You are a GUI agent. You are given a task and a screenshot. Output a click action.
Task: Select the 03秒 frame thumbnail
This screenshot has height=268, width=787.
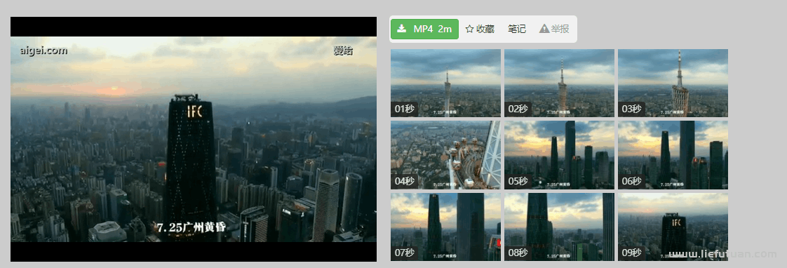673,83
